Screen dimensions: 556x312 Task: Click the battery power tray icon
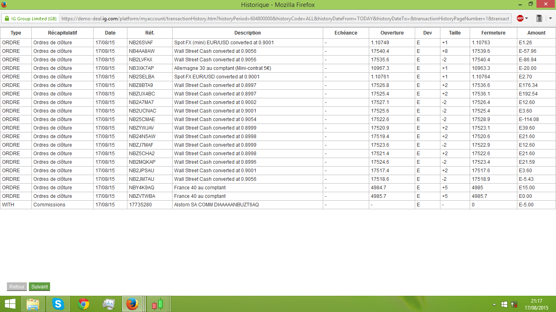point(514,304)
